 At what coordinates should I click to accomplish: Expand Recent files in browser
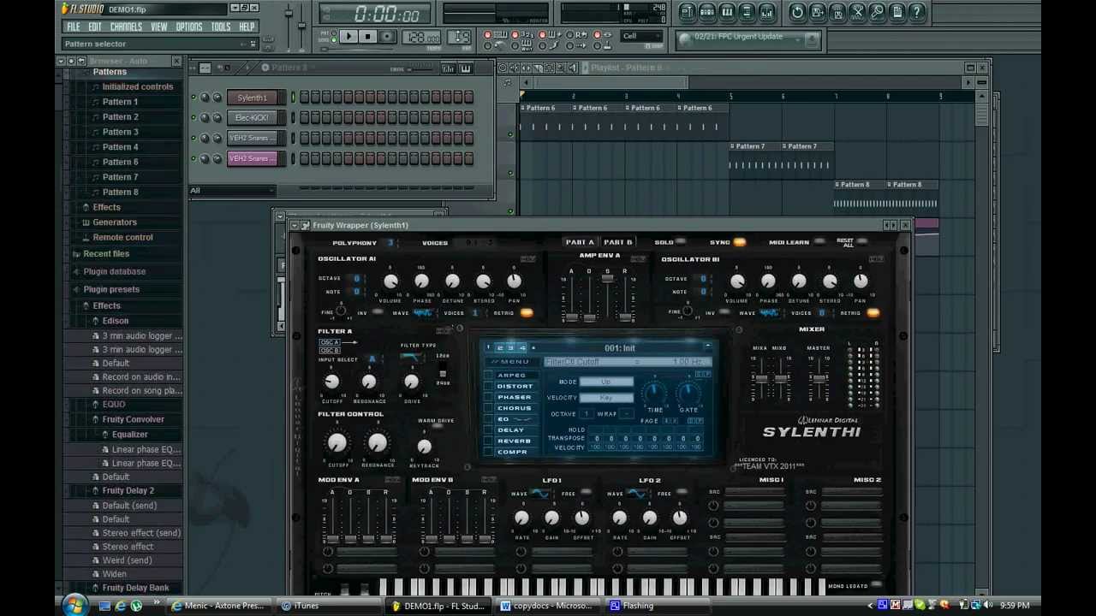(x=106, y=254)
